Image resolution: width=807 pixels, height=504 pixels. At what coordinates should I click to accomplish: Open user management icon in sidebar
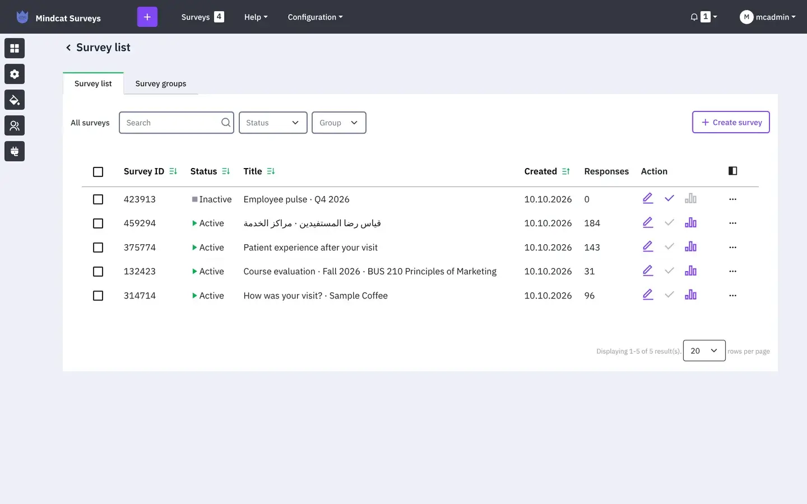[x=15, y=125]
